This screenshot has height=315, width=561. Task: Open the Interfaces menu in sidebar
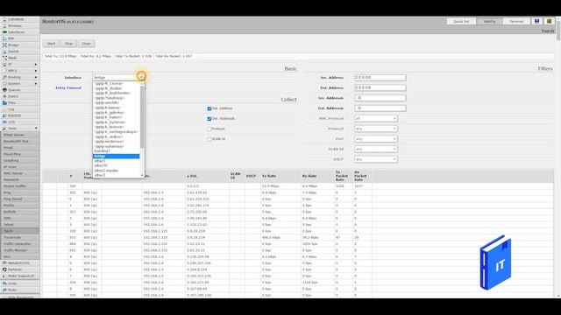pos(16,32)
